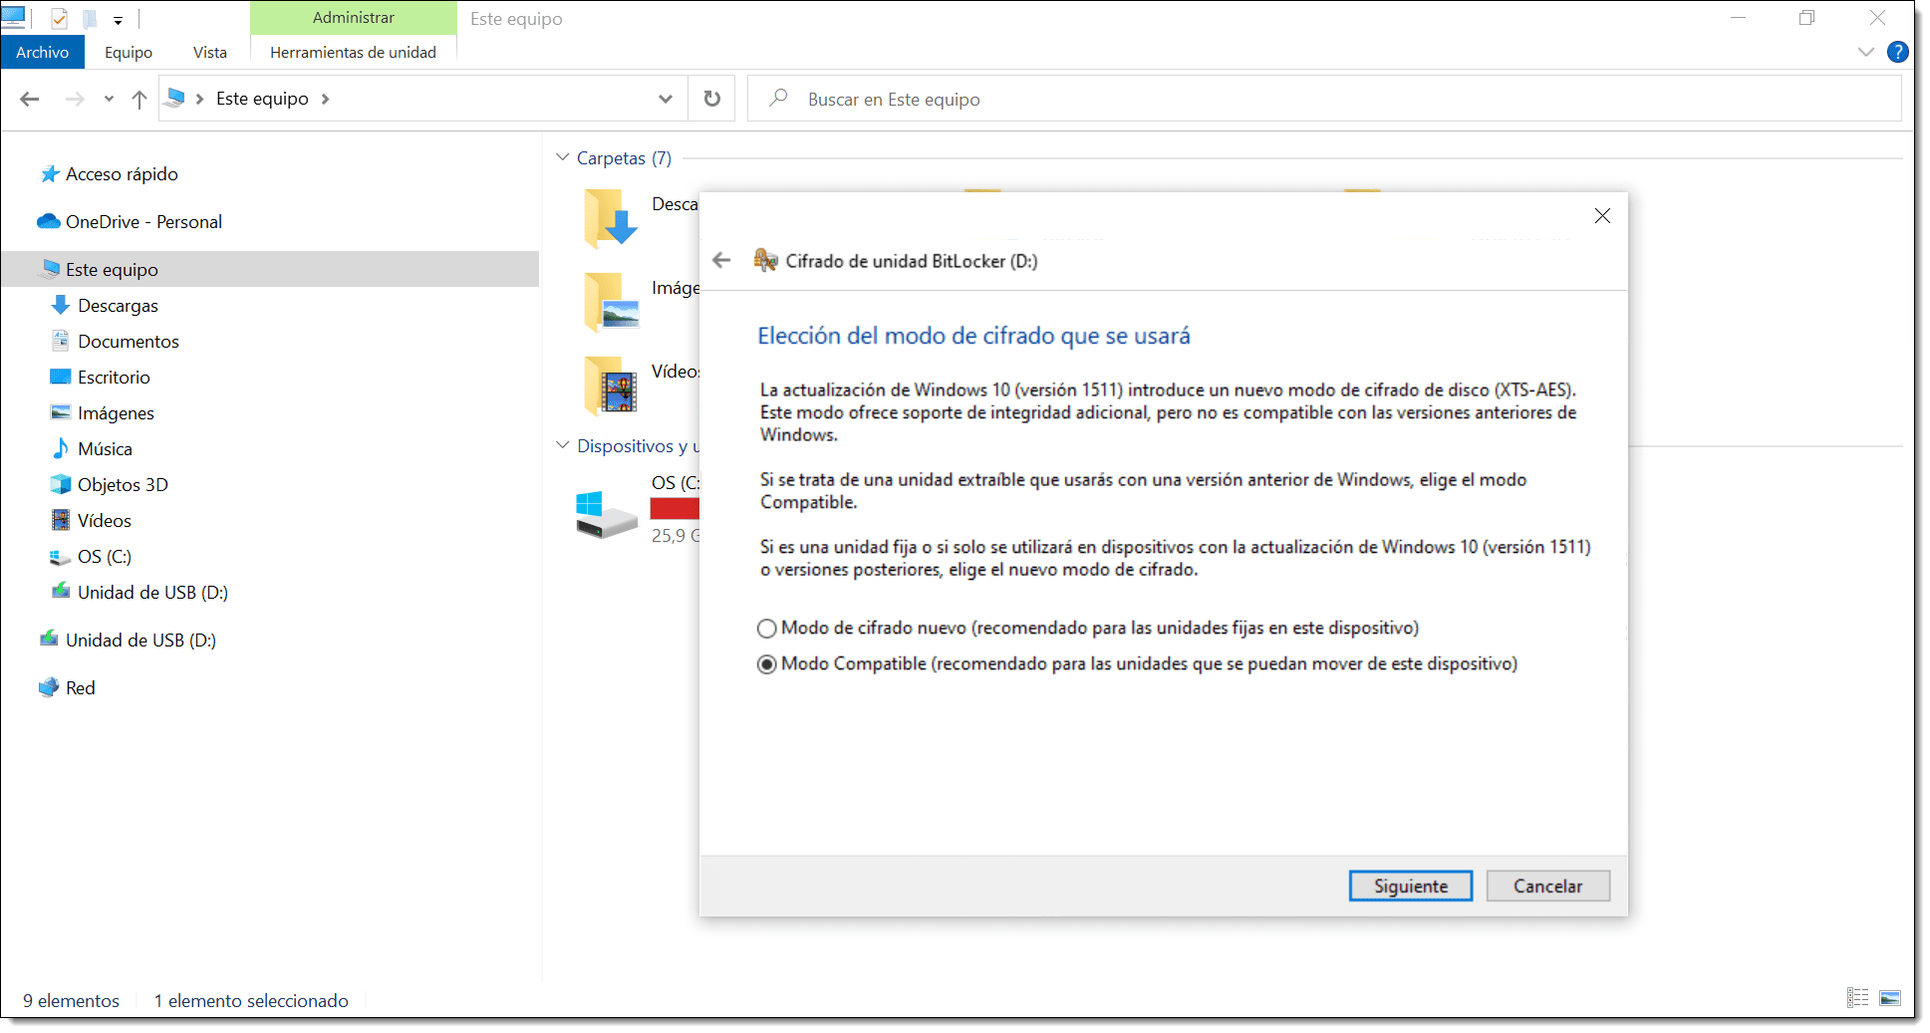Click the Properties quick access toolbar icon
Screen dimensions: 1930x1033
(x=60, y=18)
